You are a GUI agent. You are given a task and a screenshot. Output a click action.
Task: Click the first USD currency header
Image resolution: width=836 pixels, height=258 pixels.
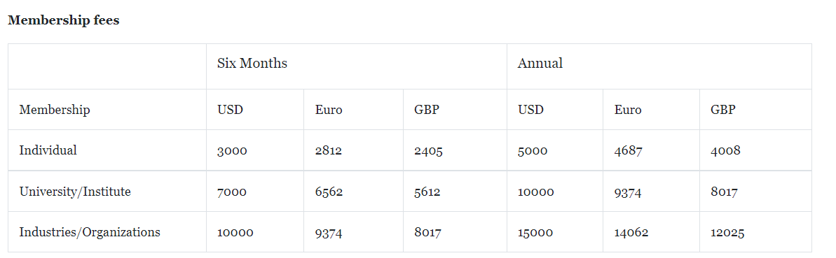click(230, 110)
